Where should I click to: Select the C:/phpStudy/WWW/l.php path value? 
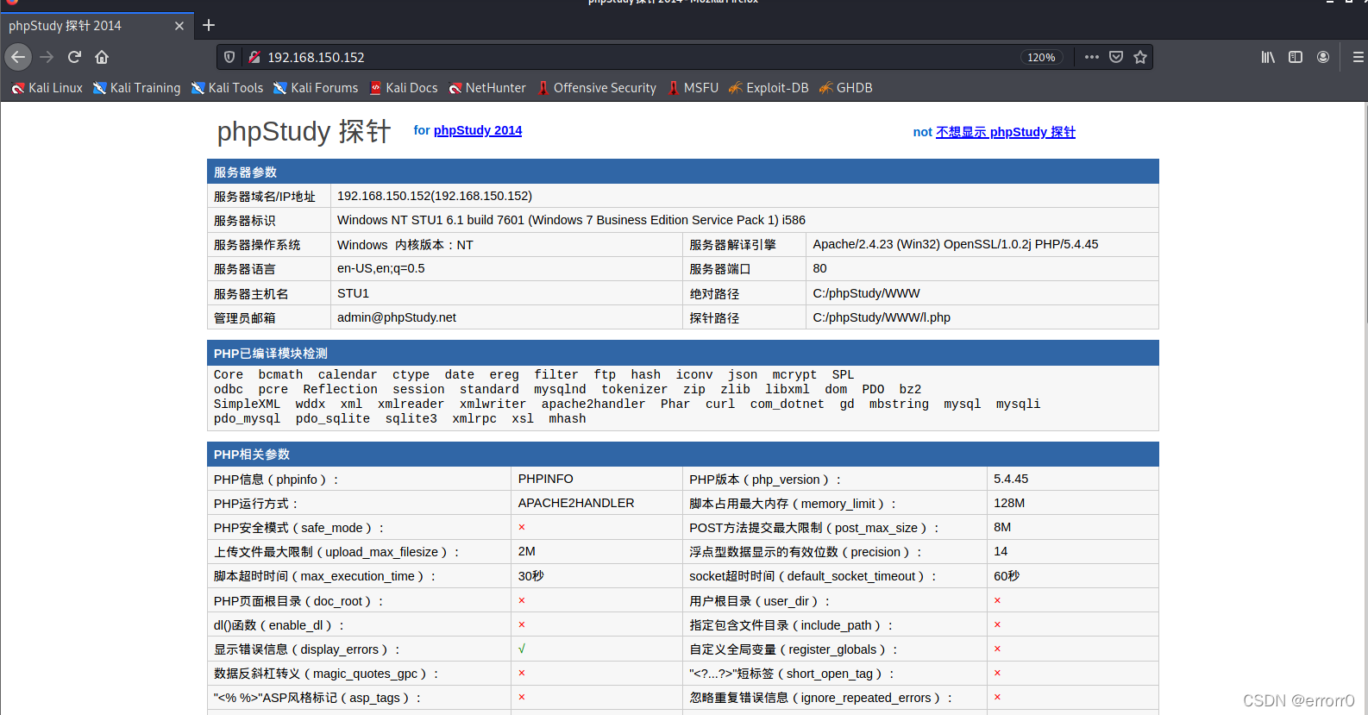pos(881,317)
